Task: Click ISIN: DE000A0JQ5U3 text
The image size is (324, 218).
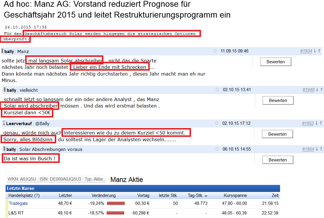Action: tap(60, 179)
